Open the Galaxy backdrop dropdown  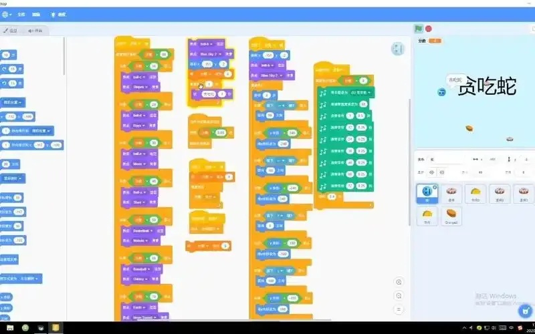140,279
